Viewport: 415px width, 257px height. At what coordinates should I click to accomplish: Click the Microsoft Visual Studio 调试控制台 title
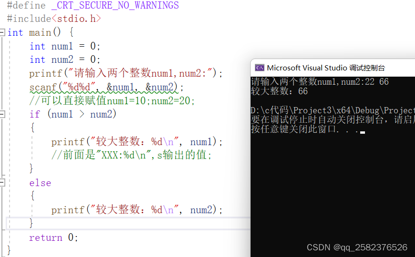tap(326, 68)
